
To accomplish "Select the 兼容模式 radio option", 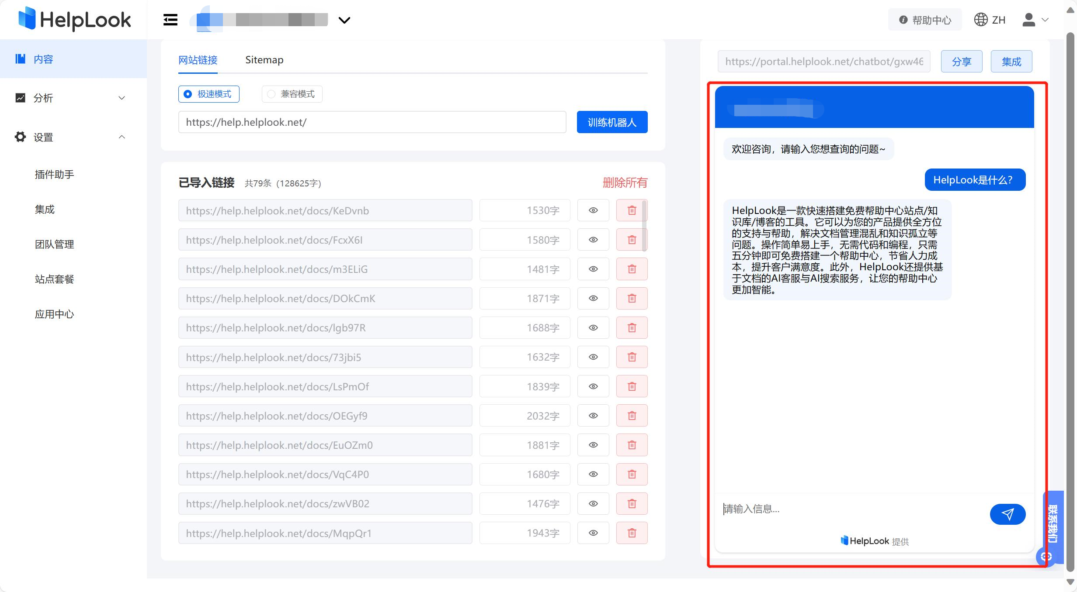I will coord(271,94).
